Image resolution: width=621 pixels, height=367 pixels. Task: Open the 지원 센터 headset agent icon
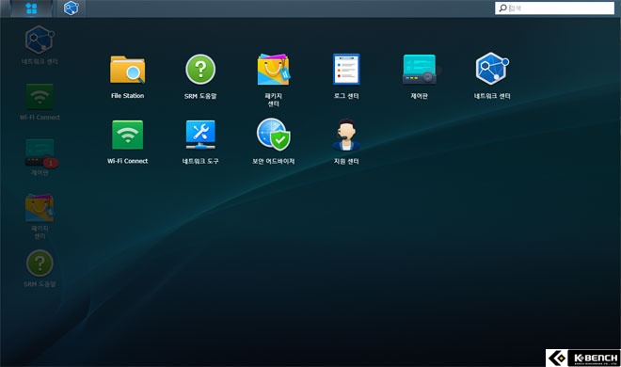click(x=346, y=135)
